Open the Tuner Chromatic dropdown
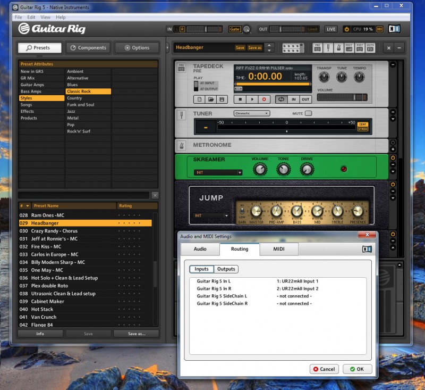425x390 pixels. coord(252,113)
